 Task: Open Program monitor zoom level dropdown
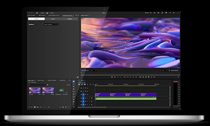[x=94, y=70]
